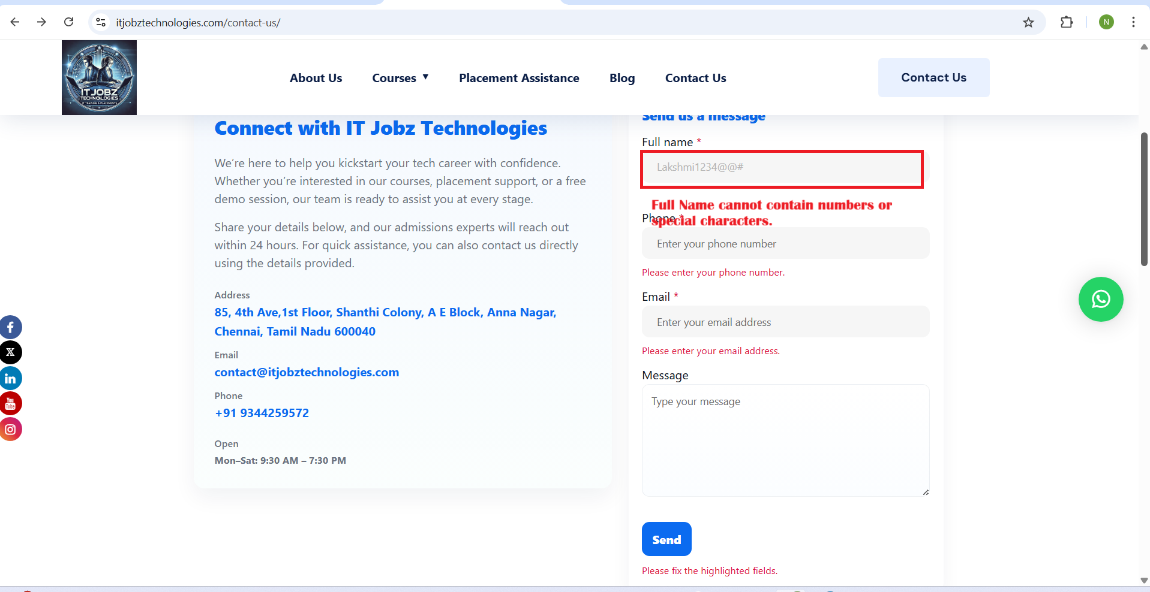Open the Placement Assistance menu item
The width and height of the screenshot is (1150, 592).
pos(519,78)
